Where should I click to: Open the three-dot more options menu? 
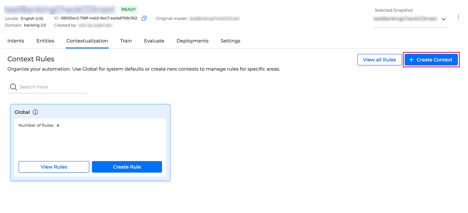pyautogui.click(x=459, y=17)
